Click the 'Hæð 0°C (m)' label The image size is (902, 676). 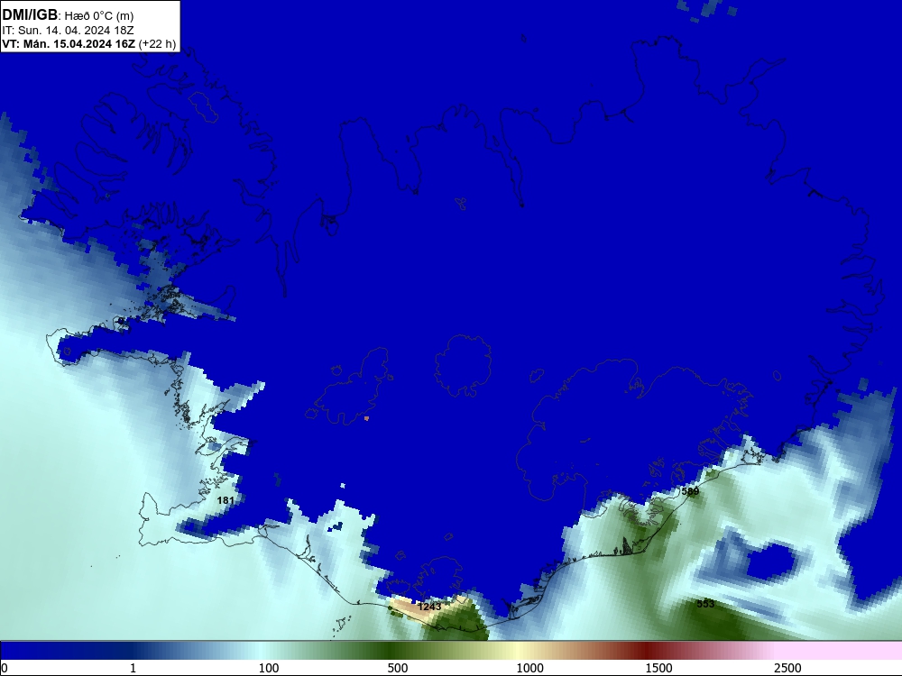tap(99, 15)
